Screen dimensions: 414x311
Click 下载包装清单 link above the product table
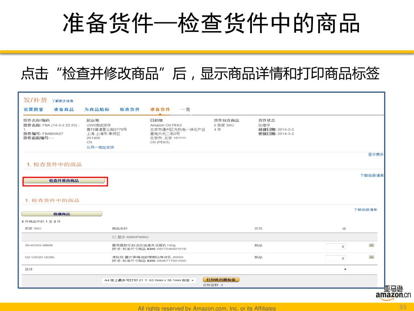[365, 210]
